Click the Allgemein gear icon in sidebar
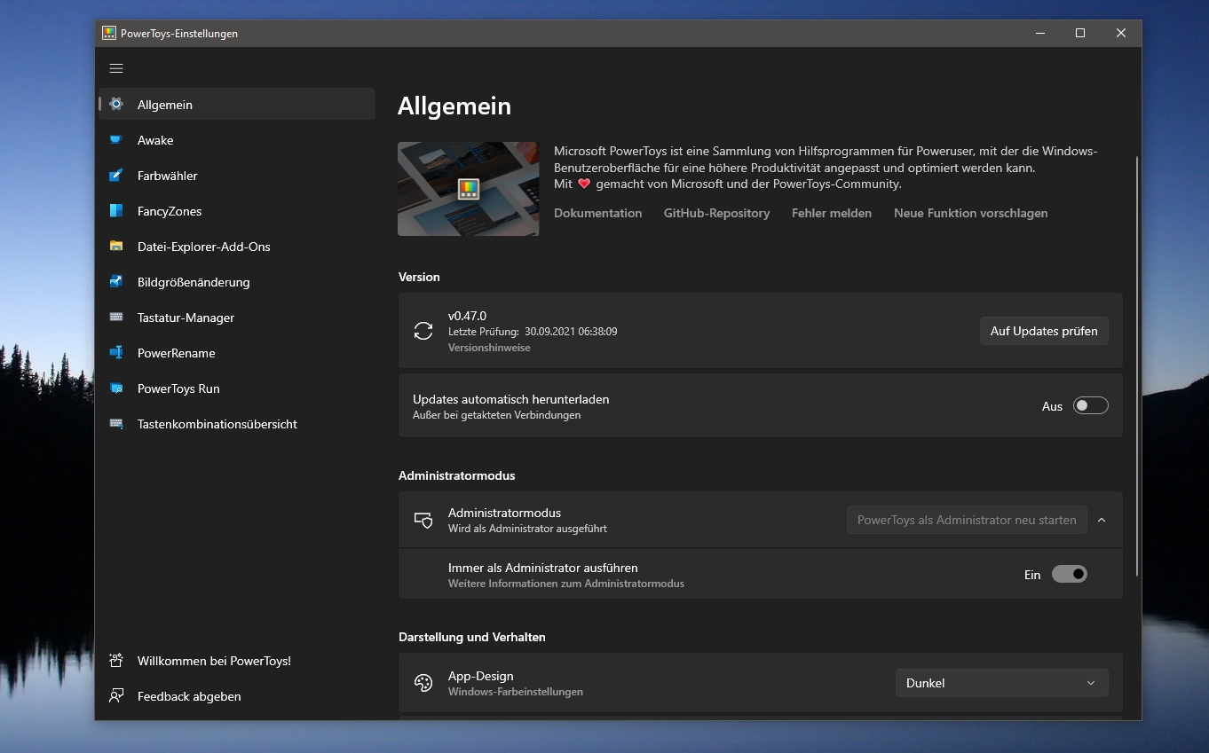1209x753 pixels. point(116,104)
